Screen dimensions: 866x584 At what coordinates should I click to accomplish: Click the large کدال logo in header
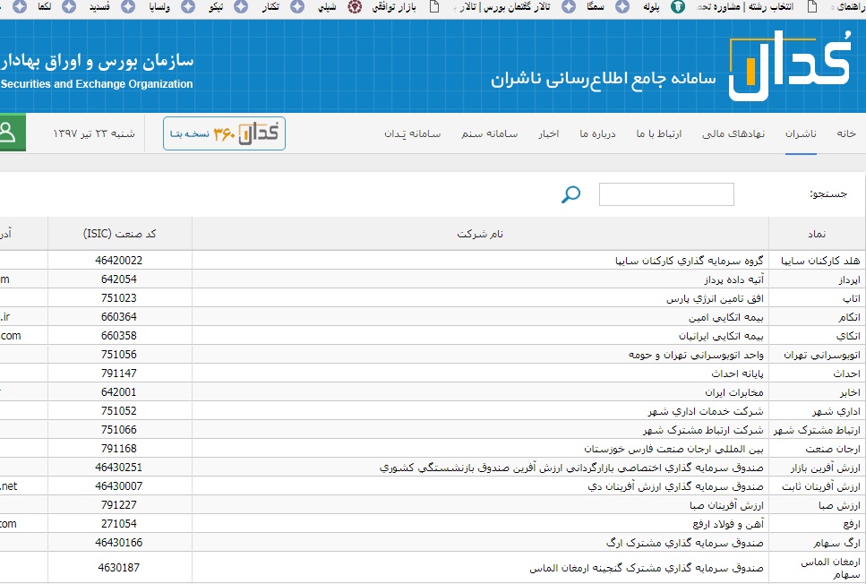click(x=790, y=65)
